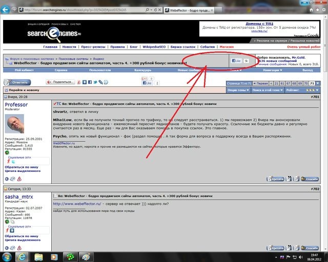The width and height of the screenshot is (328, 262).
Task: Open Favorites with the star icon
Action: [x=318, y=10]
